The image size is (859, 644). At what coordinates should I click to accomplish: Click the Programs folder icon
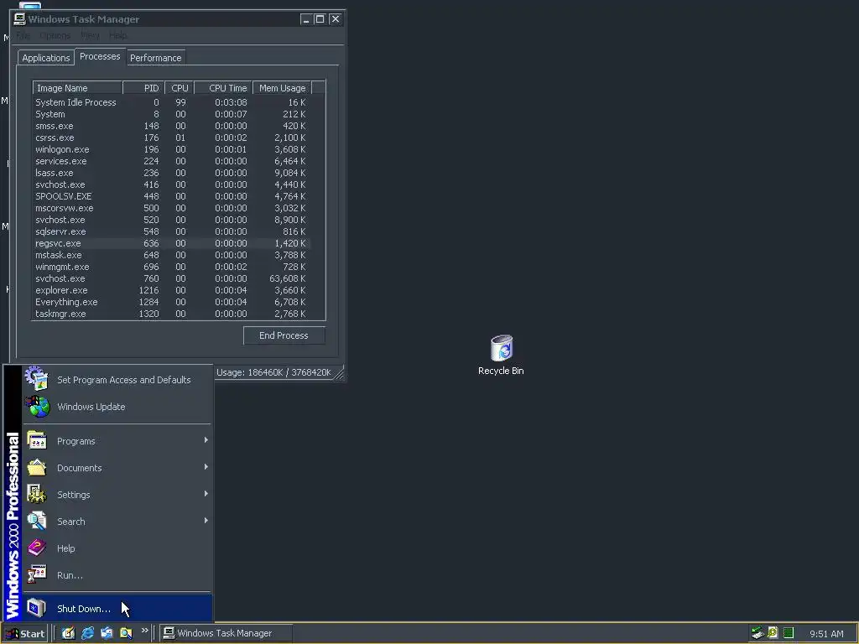point(37,441)
